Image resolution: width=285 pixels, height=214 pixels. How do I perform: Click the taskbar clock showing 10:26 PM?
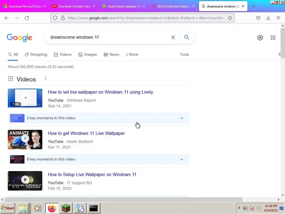(271, 208)
